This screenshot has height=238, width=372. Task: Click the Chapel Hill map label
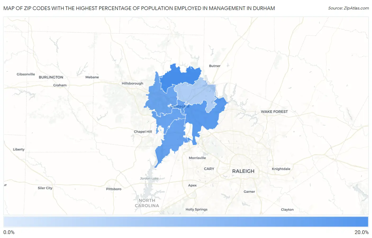pos(143,132)
